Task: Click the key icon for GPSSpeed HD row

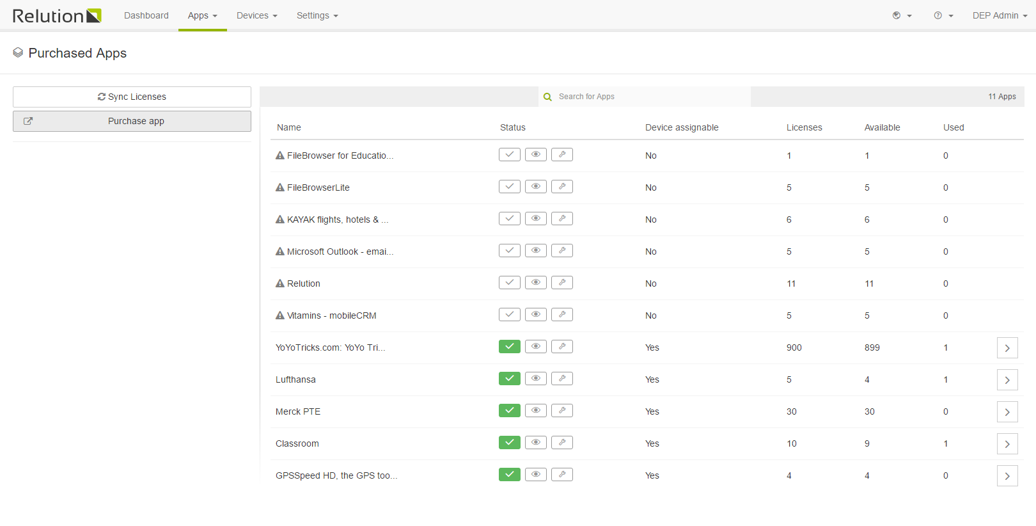Action: click(562, 474)
